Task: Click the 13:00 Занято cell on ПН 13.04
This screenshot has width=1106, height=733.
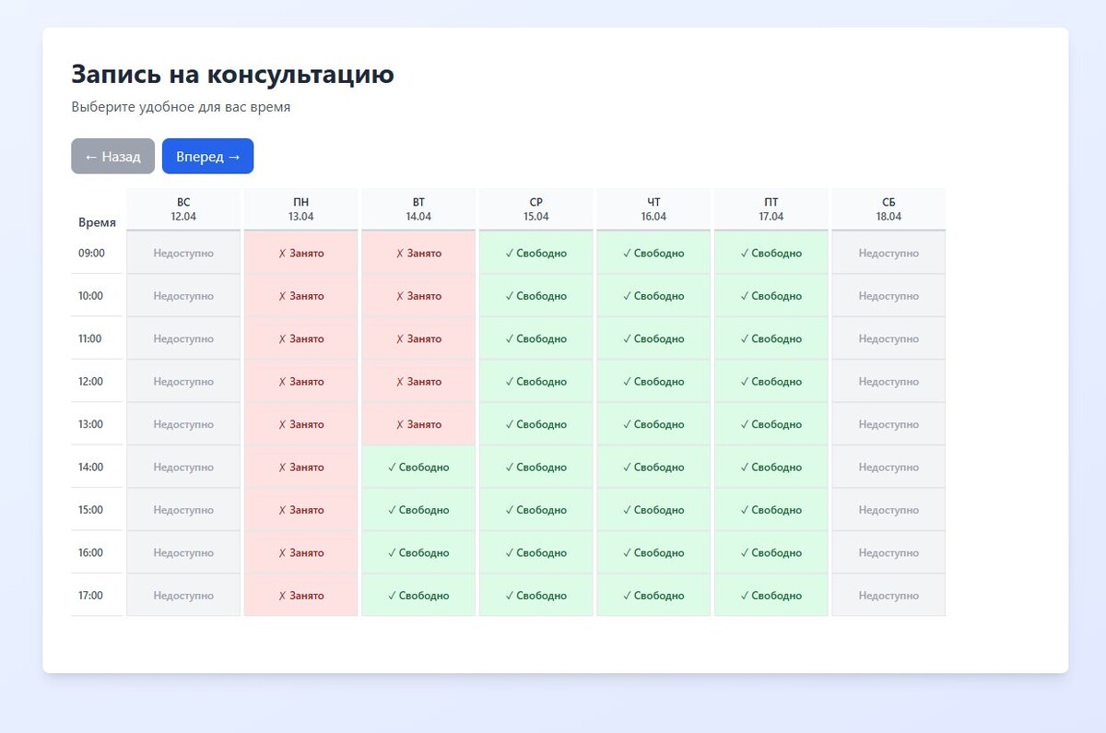Action: pos(300,424)
